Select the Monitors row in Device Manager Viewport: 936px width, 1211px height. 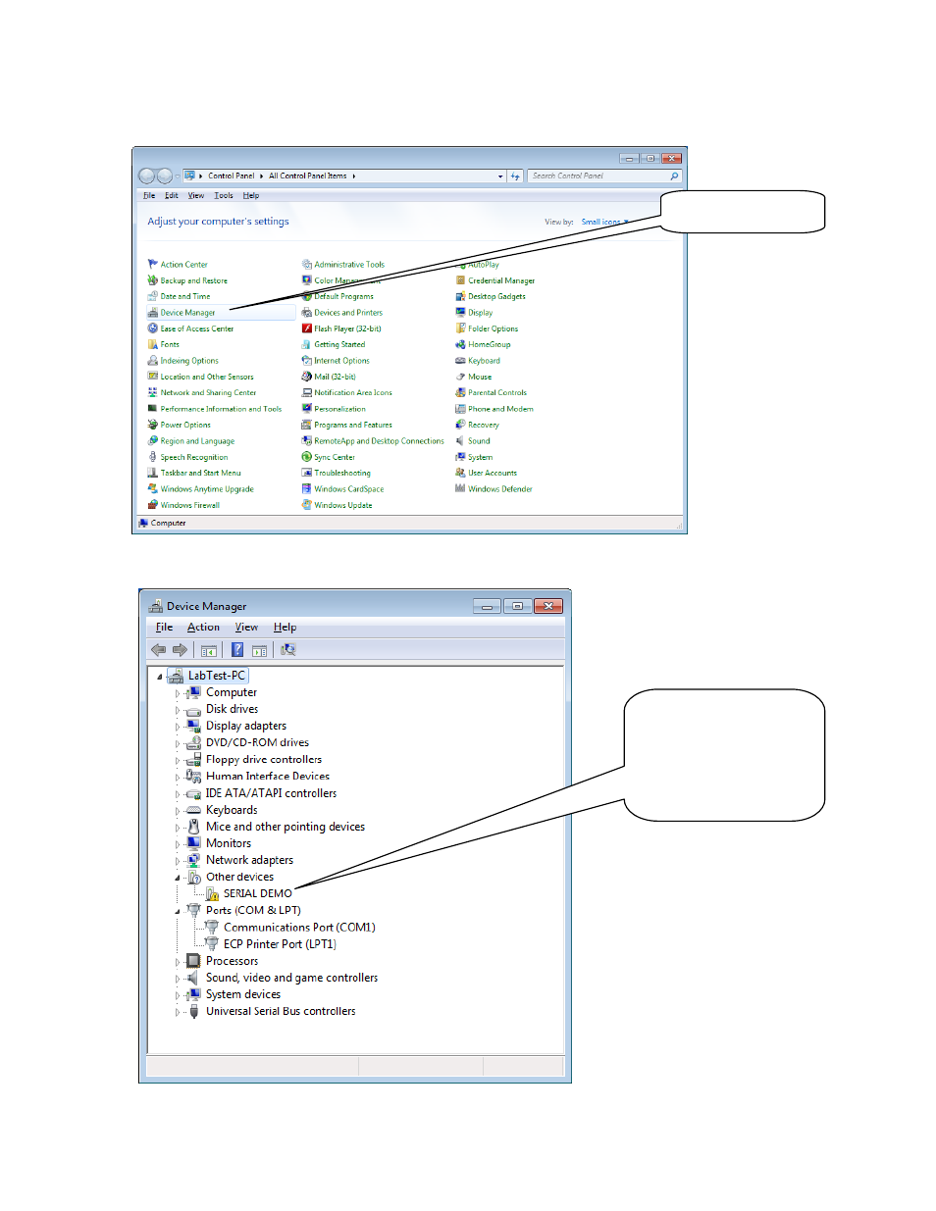tap(229, 843)
